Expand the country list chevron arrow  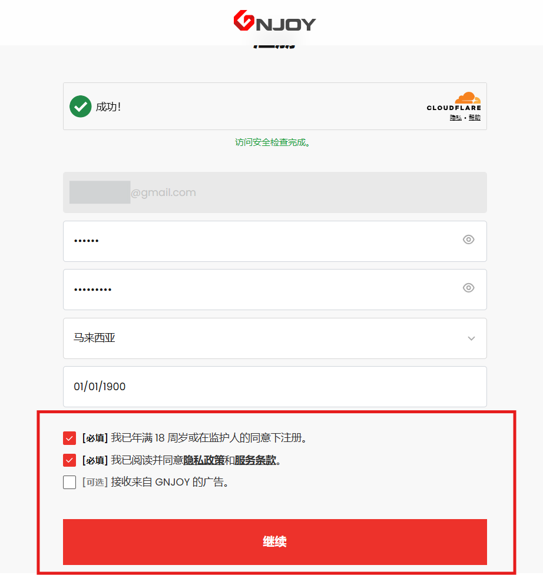(472, 338)
